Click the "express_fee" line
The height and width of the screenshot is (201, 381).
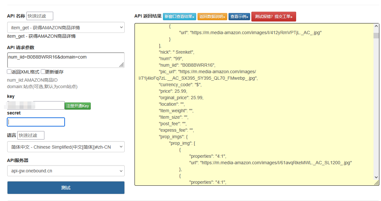[x=176, y=130]
